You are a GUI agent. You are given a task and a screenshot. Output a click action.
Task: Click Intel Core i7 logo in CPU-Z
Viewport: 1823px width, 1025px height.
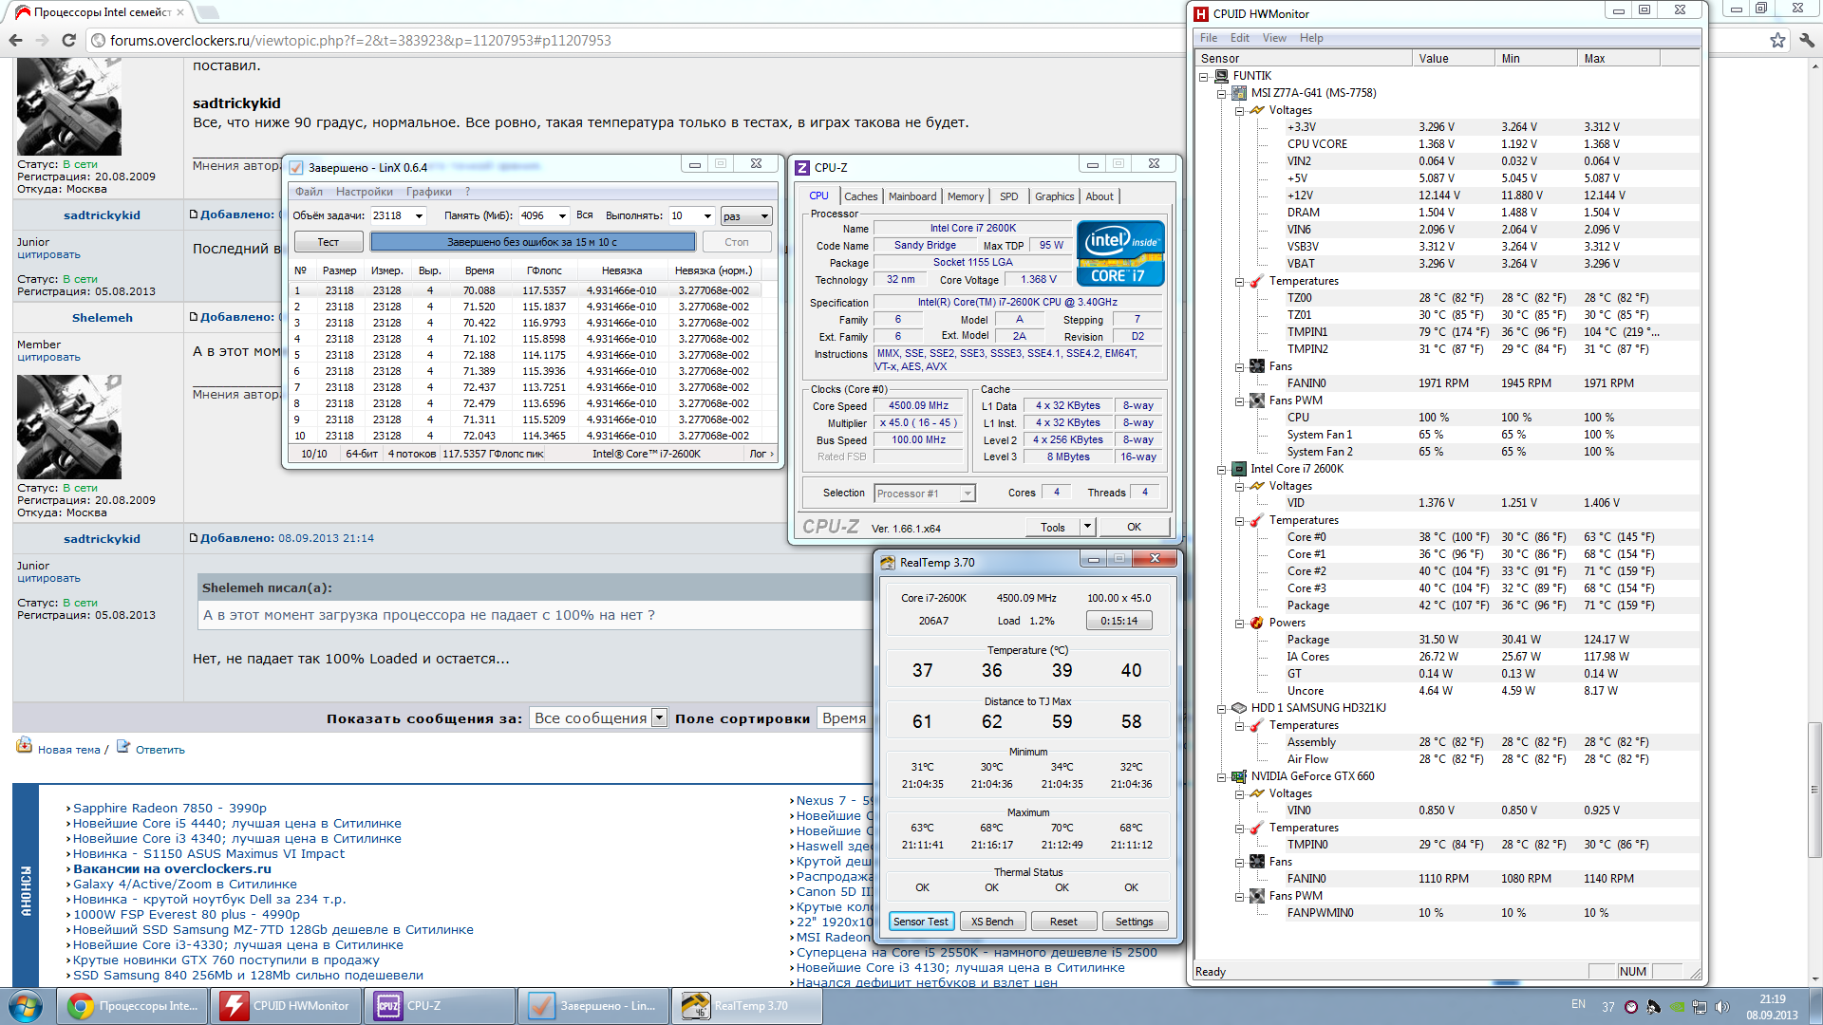pyautogui.click(x=1120, y=253)
